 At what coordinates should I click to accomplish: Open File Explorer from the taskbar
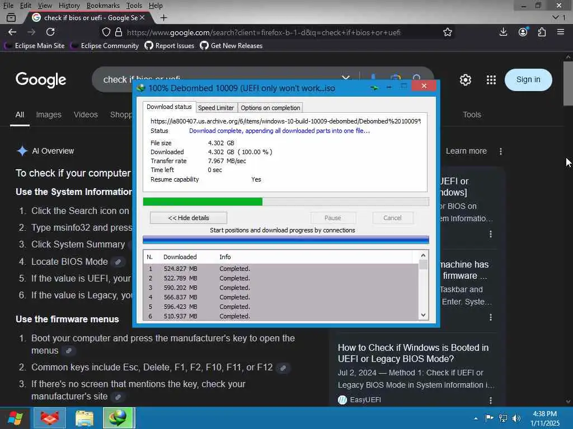[84, 418]
